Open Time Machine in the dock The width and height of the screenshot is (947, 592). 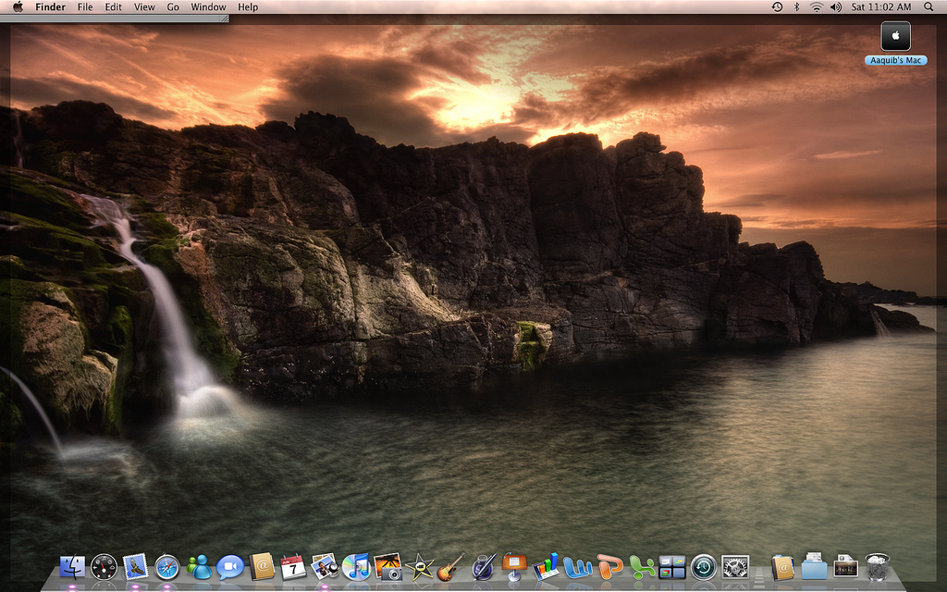(x=704, y=566)
